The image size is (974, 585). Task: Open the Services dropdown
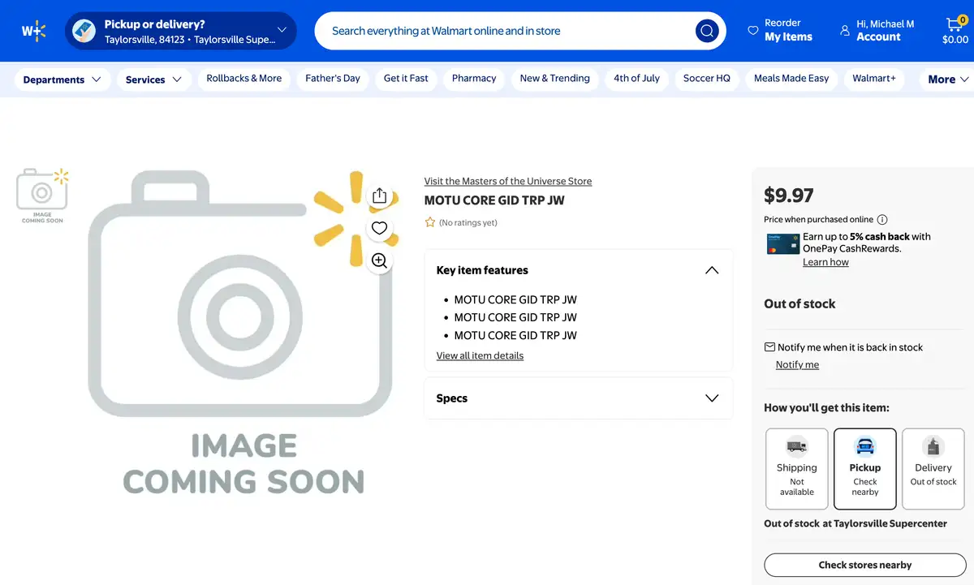153,80
